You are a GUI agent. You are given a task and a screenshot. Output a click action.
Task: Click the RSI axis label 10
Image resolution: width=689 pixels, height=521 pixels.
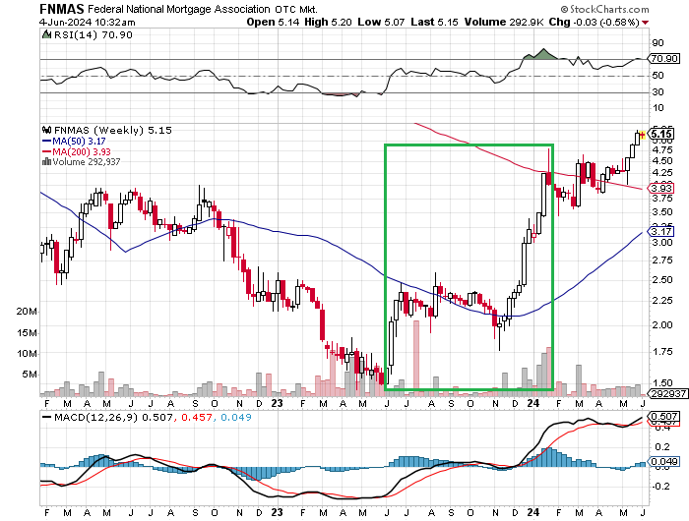click(x=658, y=108)
